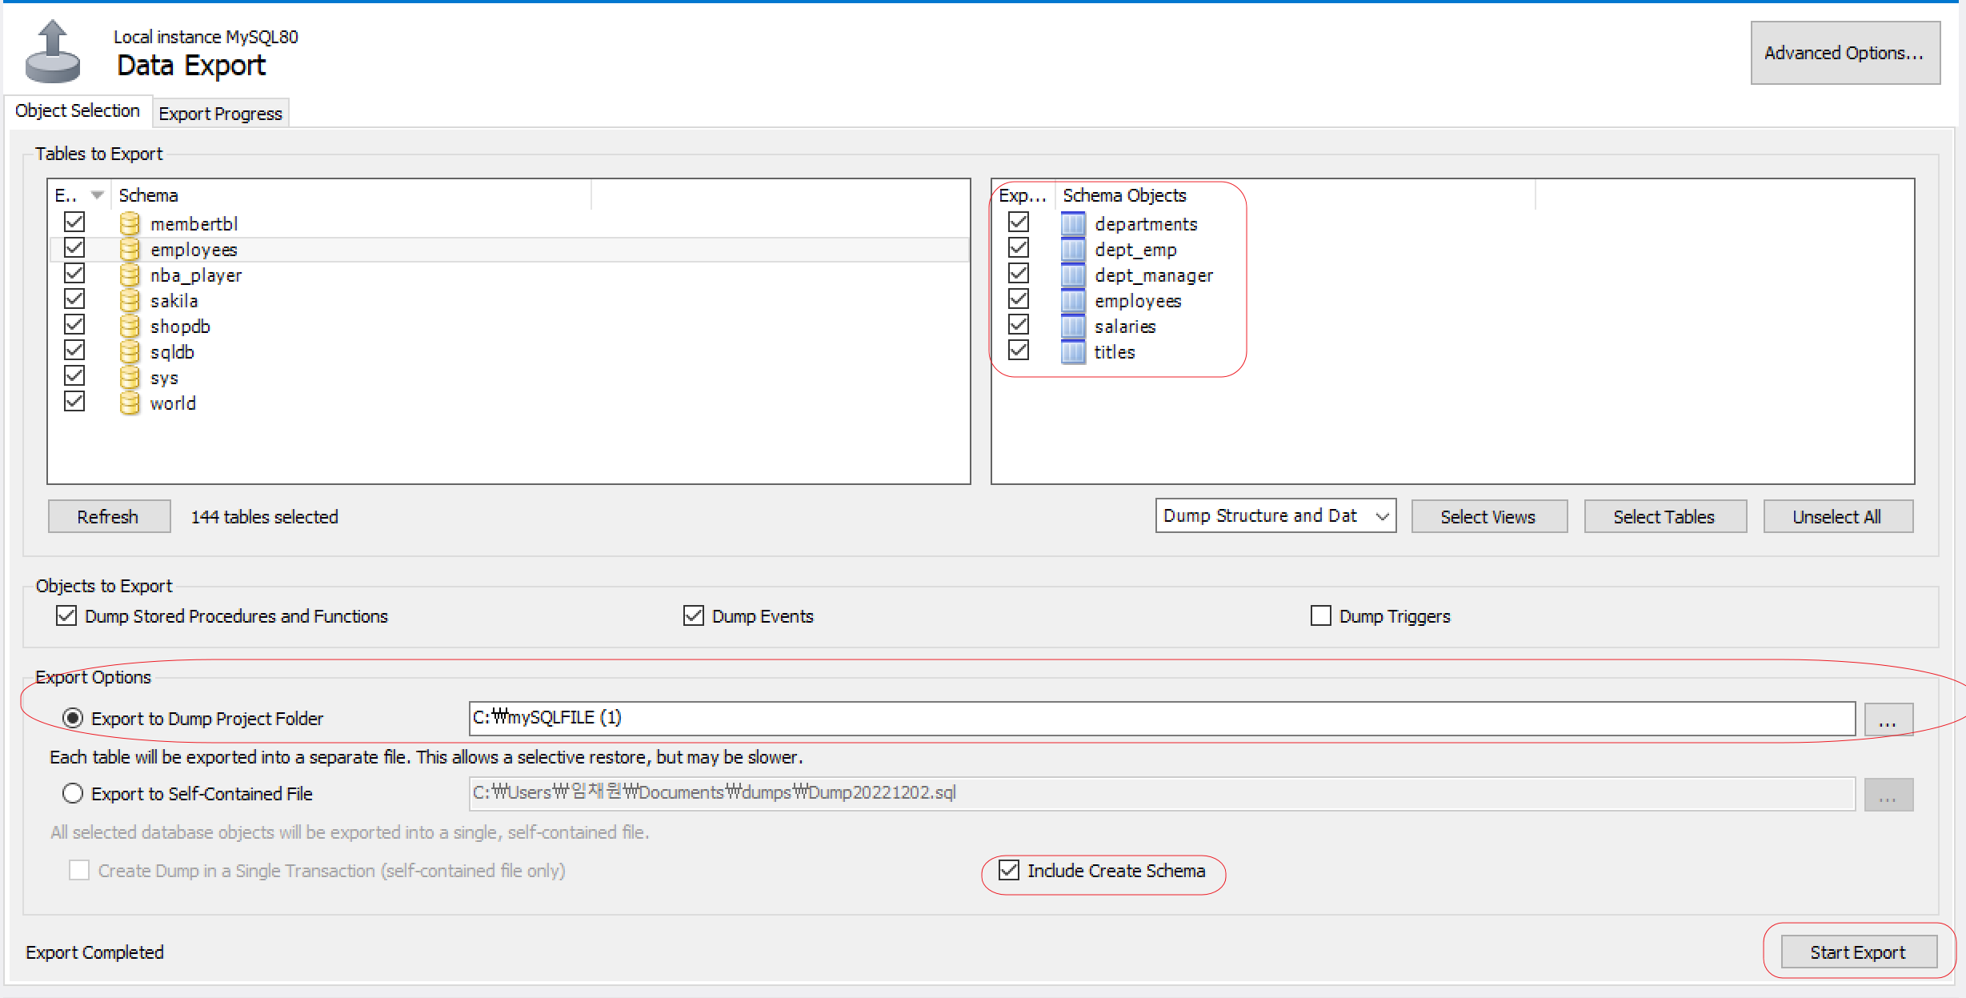
Task: Click the schema list sort arrow
Action: pyautogui.click(x=98, y=195)
